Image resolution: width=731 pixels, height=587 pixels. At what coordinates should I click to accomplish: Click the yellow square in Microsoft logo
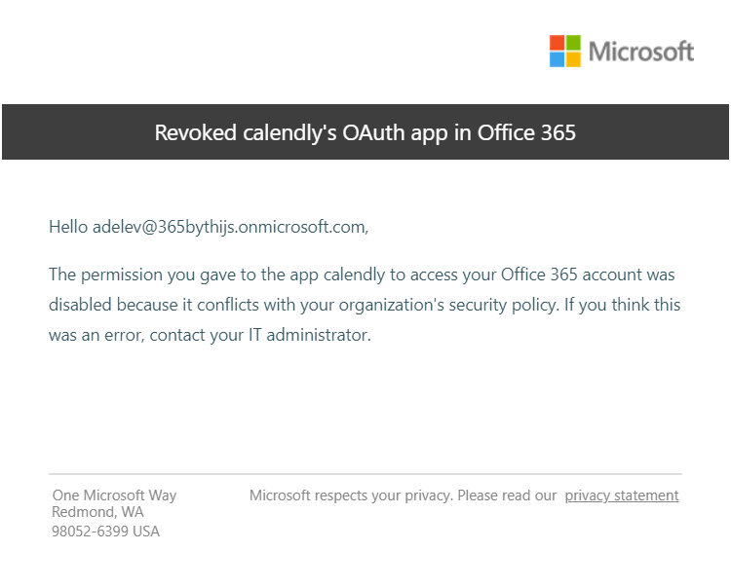pos(573,58)
